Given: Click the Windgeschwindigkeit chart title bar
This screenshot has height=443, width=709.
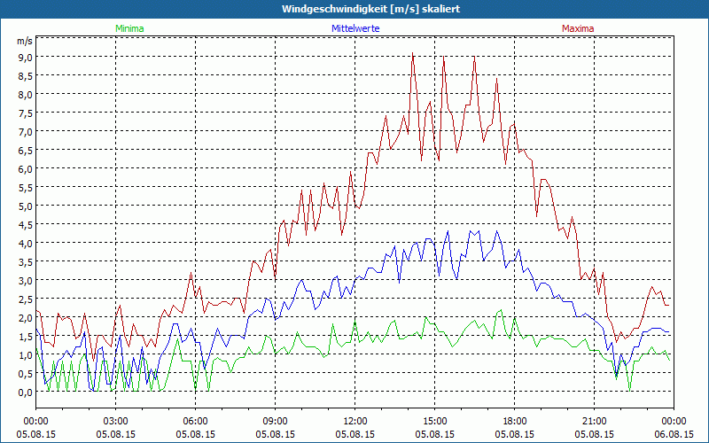Looking at the screenshot, I should click(354, 9).
